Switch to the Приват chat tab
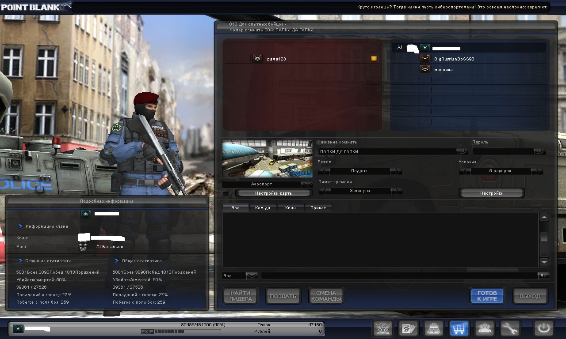The height and width of the screenshot is (339, 566). (318, 207)
